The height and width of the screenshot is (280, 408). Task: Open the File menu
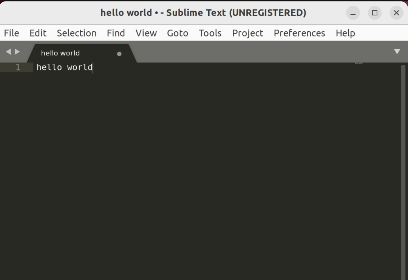pos(11,33)
